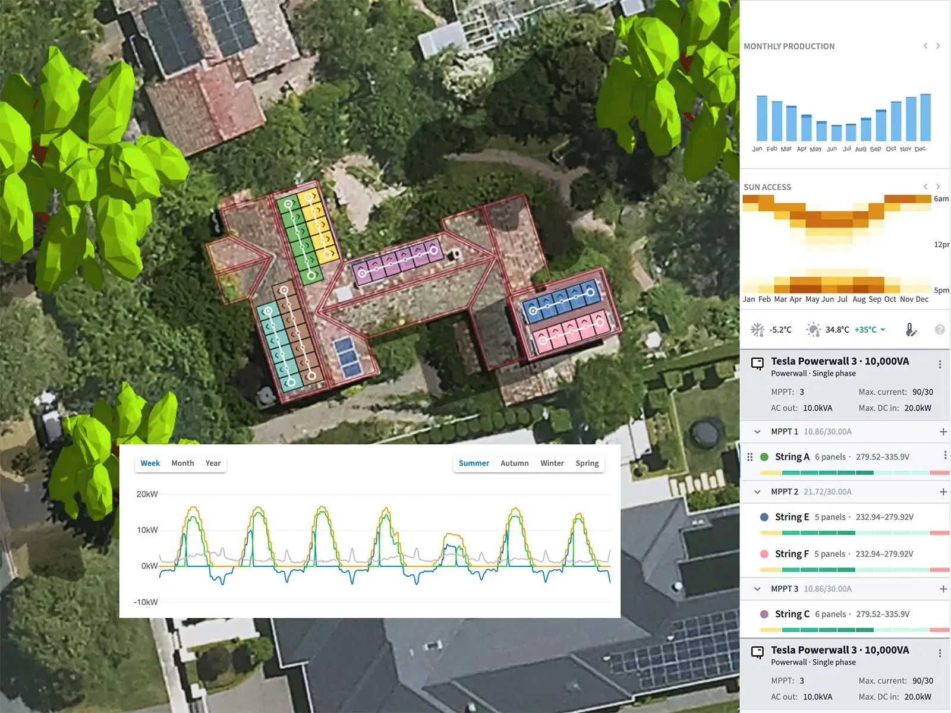Open the +35°C temperature dropdown

(870, 330)
